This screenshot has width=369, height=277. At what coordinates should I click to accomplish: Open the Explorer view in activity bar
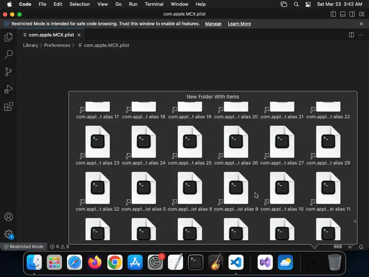pos(9,37)
